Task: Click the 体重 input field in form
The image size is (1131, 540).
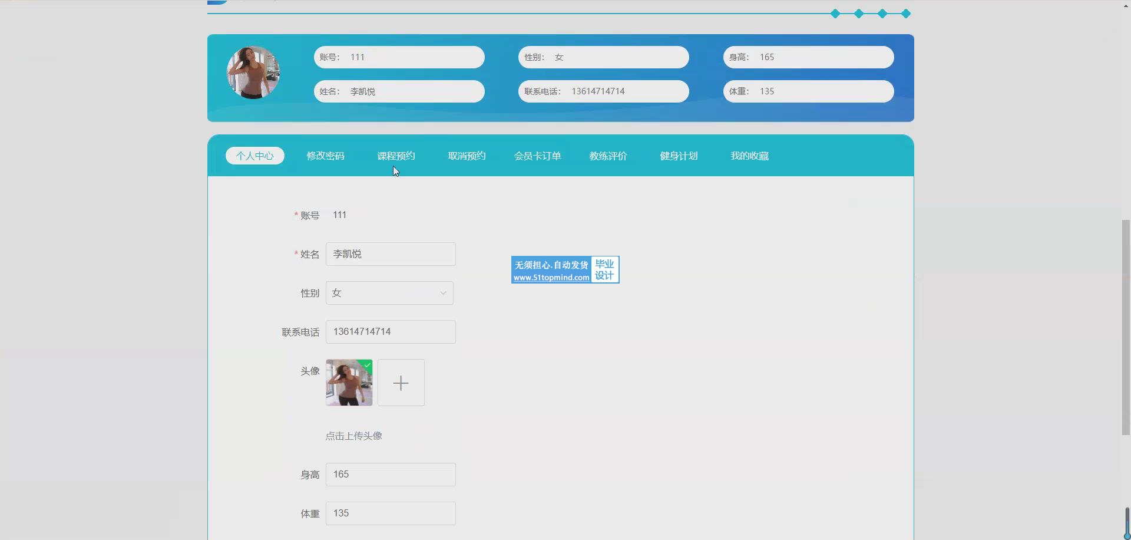Action: click(x=391, y=513)
